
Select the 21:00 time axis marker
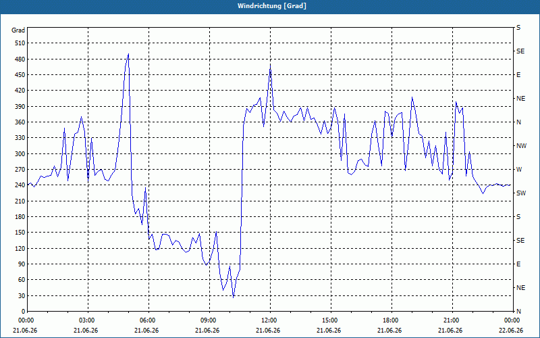tap(452, 320)
